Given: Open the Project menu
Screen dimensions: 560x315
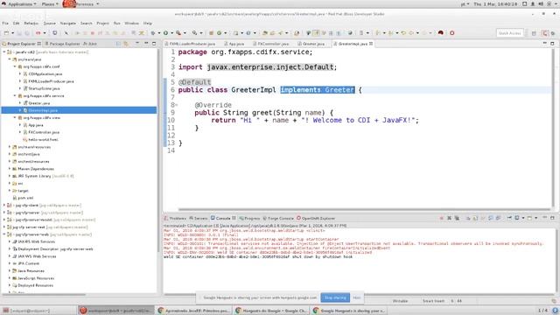Looking at the screenshot, I should pos(103,24).
